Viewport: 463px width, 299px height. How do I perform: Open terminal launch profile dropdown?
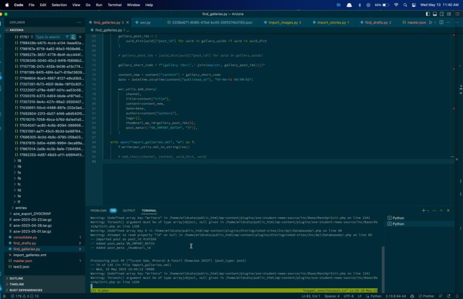point(428,211)
